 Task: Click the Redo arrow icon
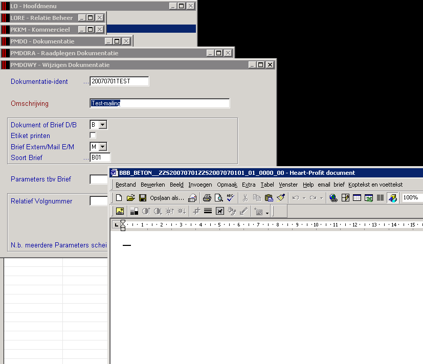tap(313, 198)
